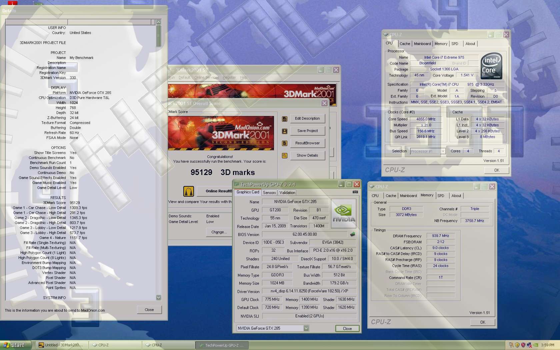Open the Help menu in 3DMark2001
The height and width of the screenshot is (350, 560).
(x=244, y=77)
